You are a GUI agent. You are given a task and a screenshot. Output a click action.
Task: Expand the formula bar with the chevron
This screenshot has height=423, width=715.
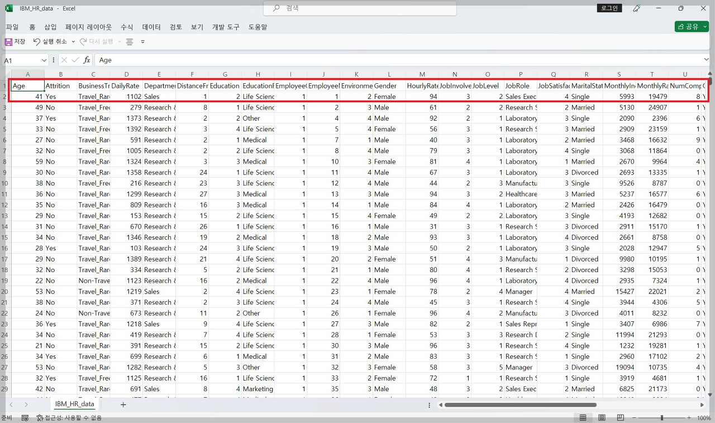pyautogui.click(x=705, y=60)
